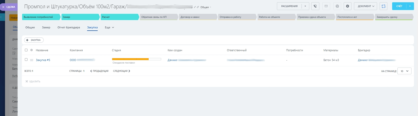The height and width of the screenshot is (116, 418).
Task: Click the pencil icon to edit deal title
Action: click(195, 7)
